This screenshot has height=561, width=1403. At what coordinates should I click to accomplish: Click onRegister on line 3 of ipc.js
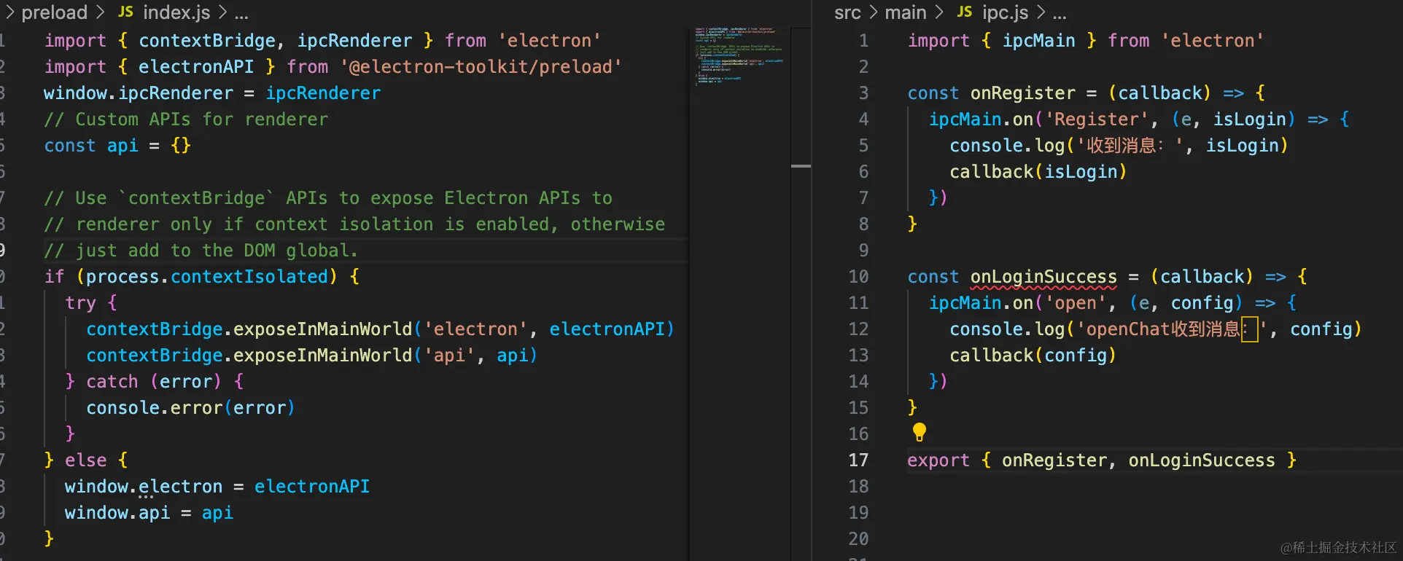pyautogui.click(x=1022, y=93)
